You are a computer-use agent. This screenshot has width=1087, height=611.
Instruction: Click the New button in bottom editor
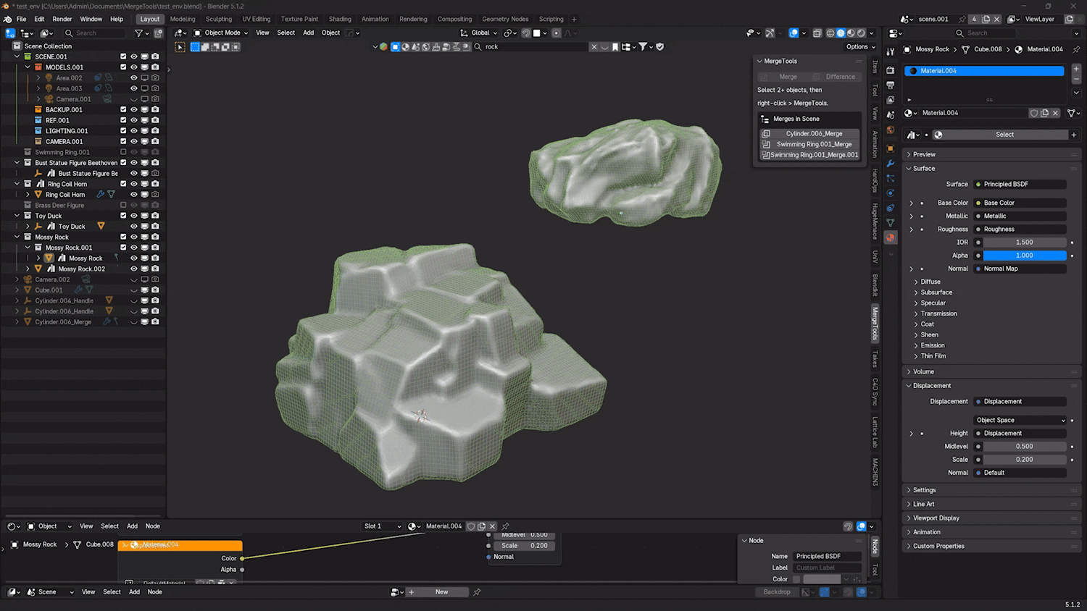[x=441, y=592]
